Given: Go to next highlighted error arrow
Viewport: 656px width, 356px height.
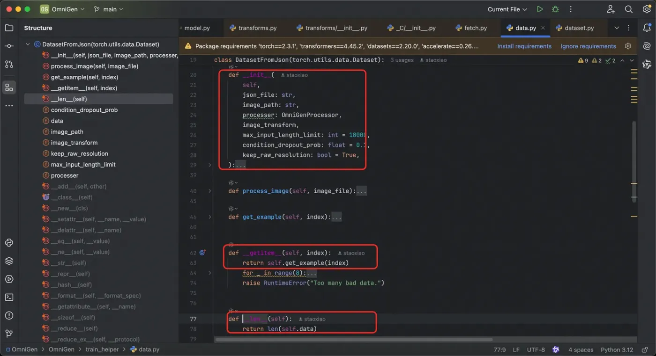Looking at the screenshot, I should (x=632, y=60).
